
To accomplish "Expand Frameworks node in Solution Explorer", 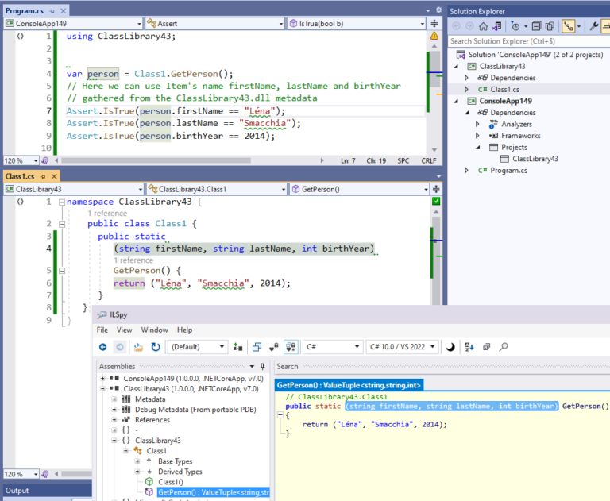I will tap(477, 136).
